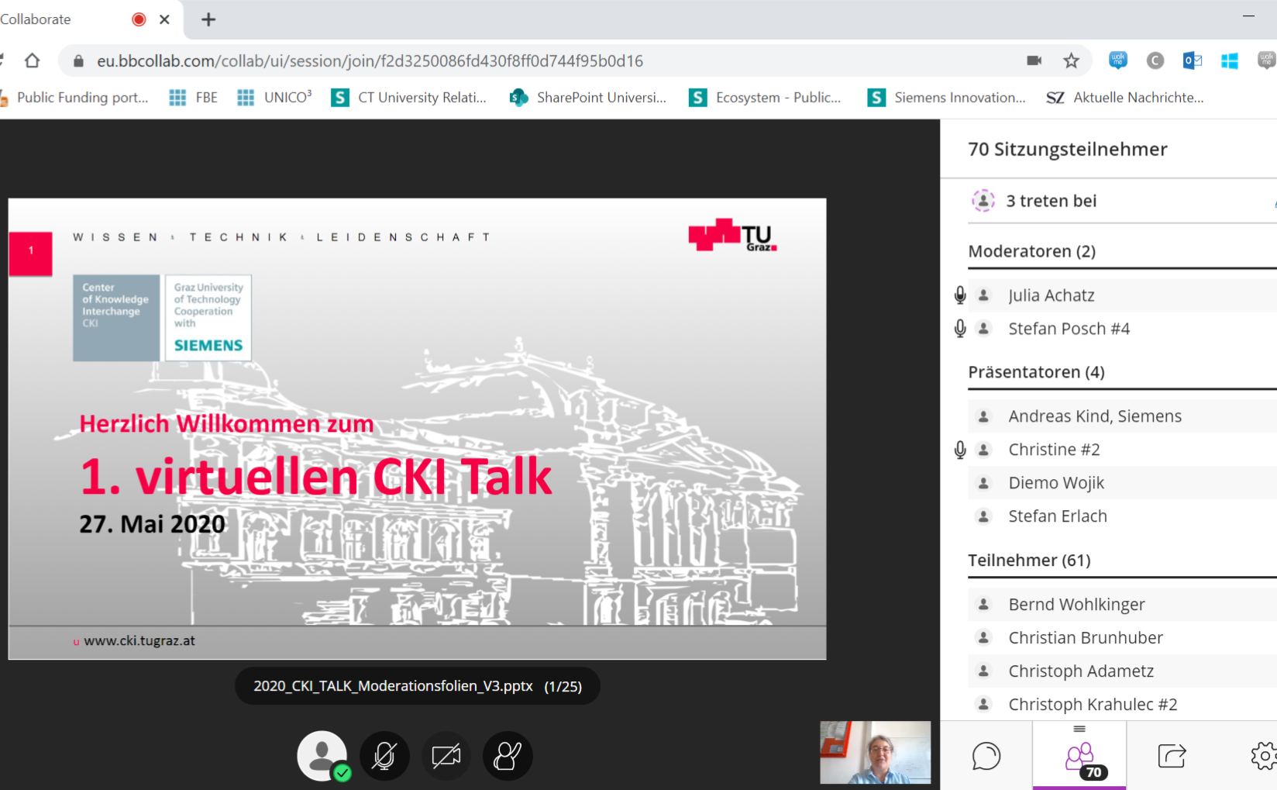Click the camera indicator icon in address bar
The image size is (1277, 790).
[x=1034, y=60]
